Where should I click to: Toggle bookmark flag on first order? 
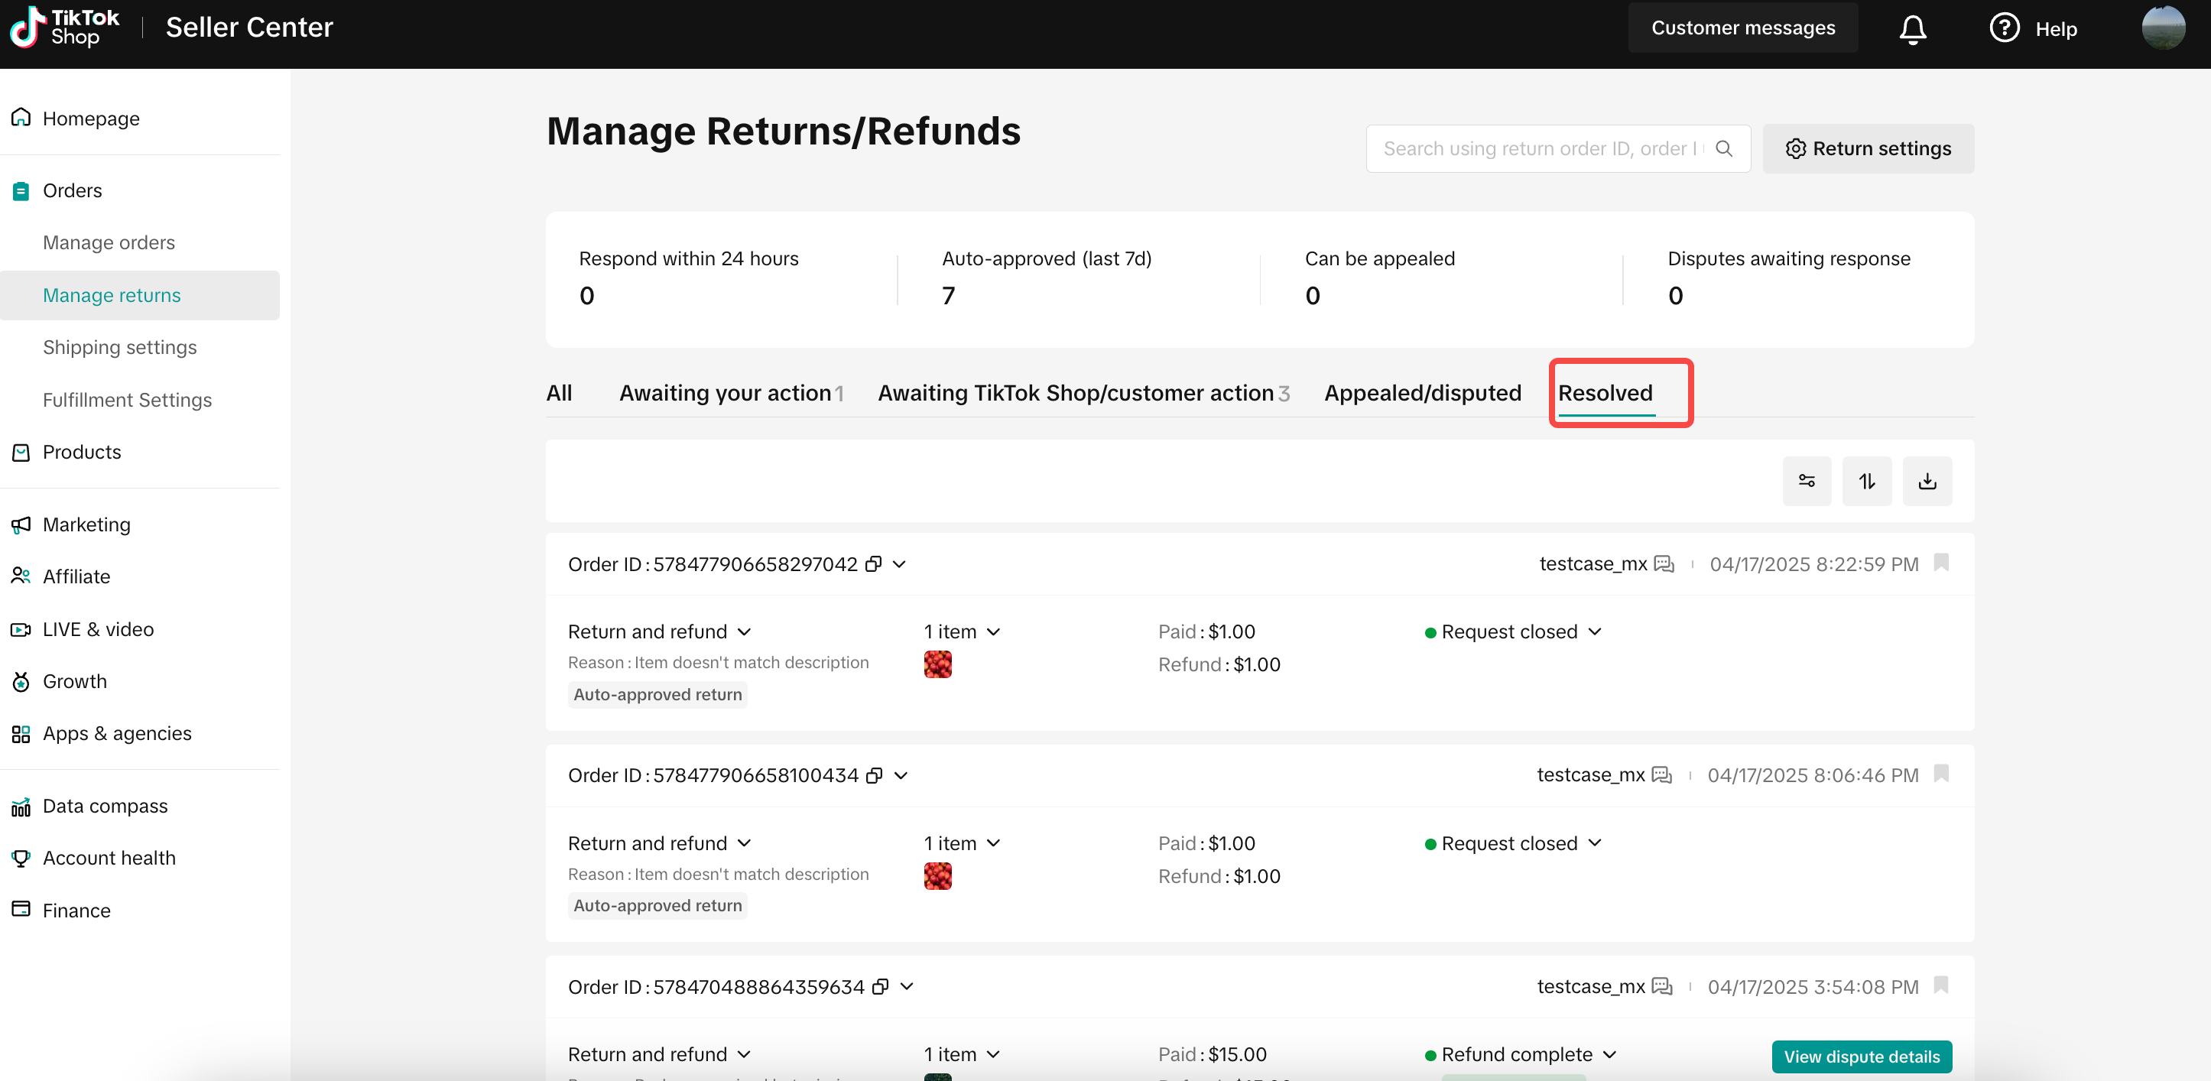(x=1940, y=563)
